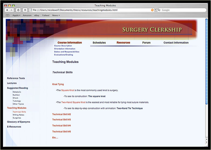Screen dimensions: 211x150
Task: Open the Yahoo! bookmark
Action: 46,15
